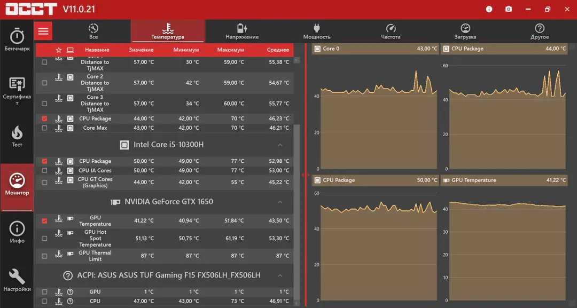This screenshot has height=308, width=577.
Task: Switch to the Напряжение tab
Action: tap(242, 31)
